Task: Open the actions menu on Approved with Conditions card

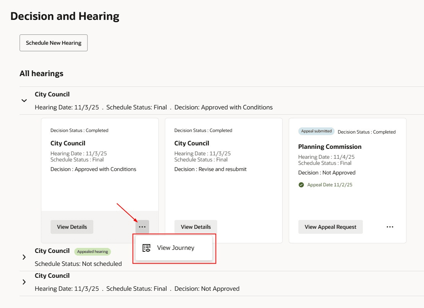Action: 142,227
